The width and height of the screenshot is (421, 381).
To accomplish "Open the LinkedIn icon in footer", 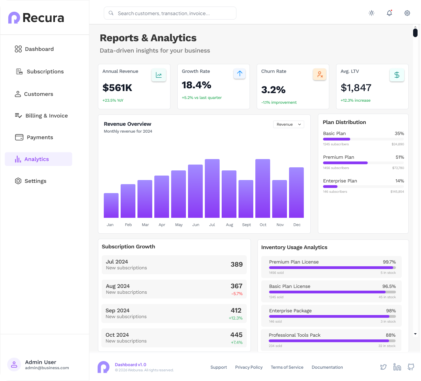I will (x=397, y=367).
